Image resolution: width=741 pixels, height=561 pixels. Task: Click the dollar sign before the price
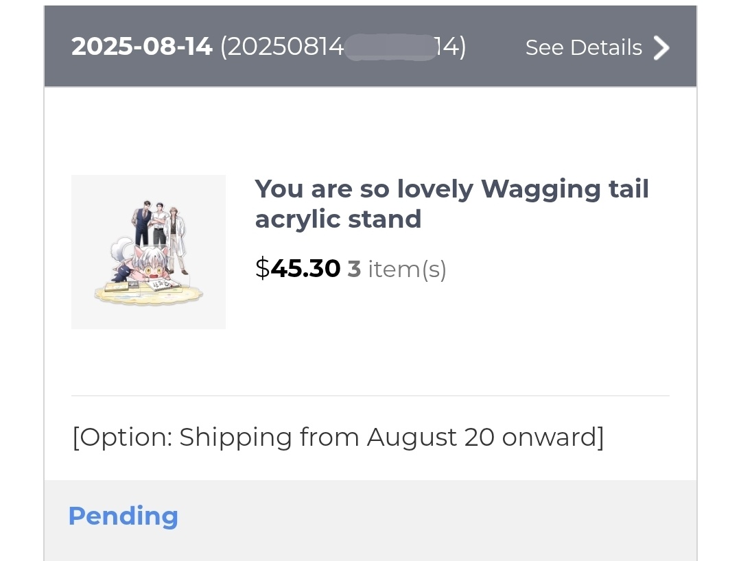[x=262, y=269]
